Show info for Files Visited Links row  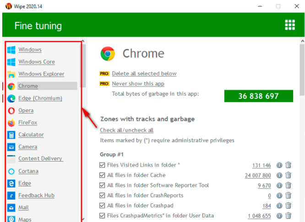click(x=279, y=165)
